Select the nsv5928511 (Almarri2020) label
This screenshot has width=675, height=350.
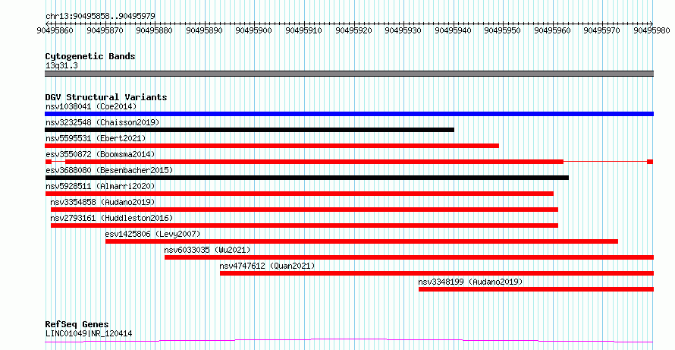click(x=100, y=186)
